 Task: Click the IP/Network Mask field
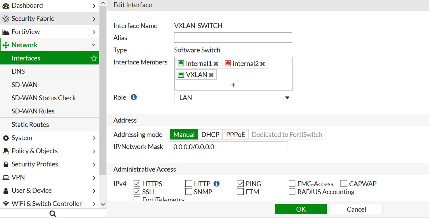pyautogui.click(x=229, y=147)
